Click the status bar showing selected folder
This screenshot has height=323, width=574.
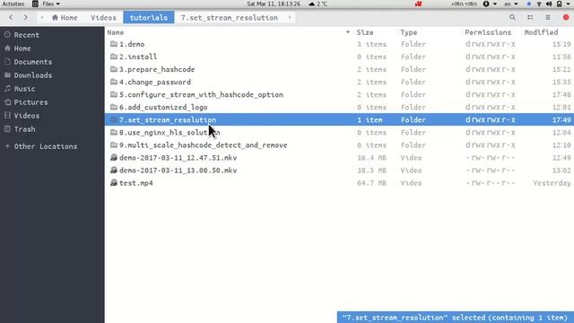(455, 317)
